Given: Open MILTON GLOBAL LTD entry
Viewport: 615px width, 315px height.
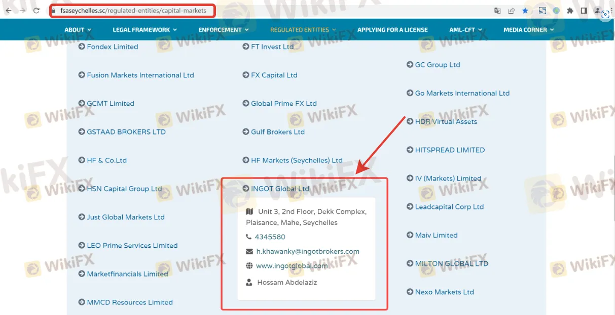Looking at the screenshot, I should coord(452,263).
